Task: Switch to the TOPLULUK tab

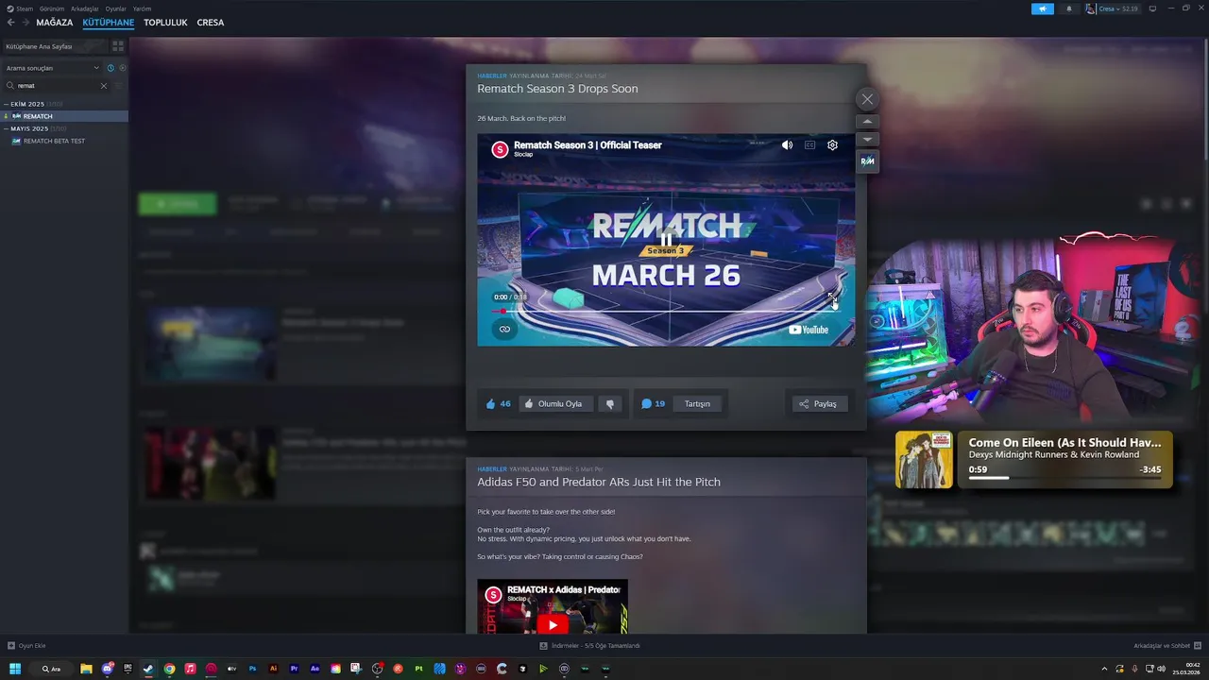Action: point(165,23)
